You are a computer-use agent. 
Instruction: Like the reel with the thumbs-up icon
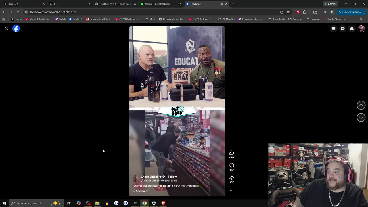232,153
